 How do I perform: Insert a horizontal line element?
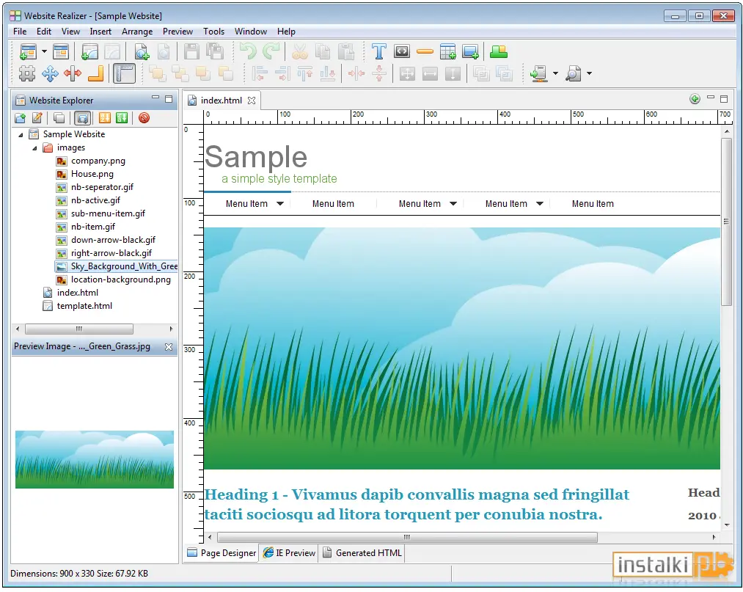tap(425, 51)
